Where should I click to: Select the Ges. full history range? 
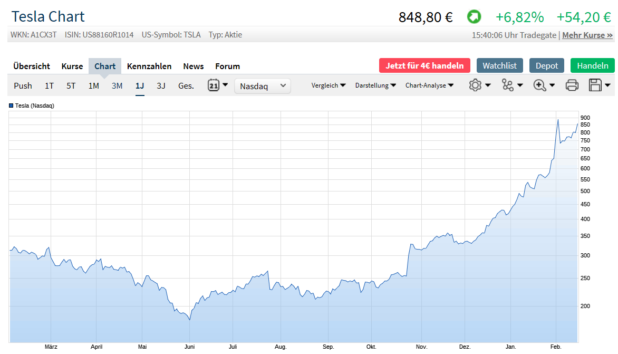186,85
